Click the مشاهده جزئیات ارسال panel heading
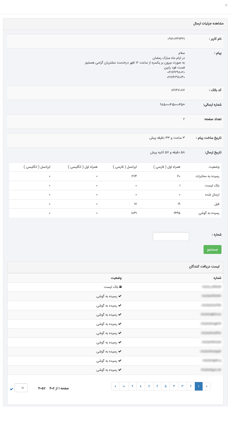The height and width of the screenshot is (423, 231). click(x=208, y=23)
